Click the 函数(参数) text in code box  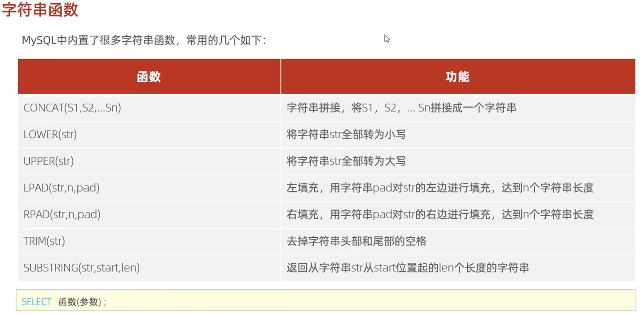(82, 302)
